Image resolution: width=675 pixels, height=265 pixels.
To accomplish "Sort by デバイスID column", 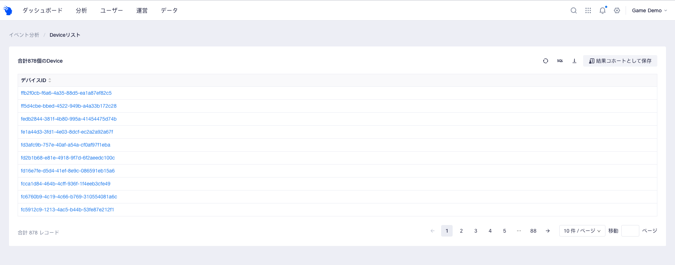I will [50, 80].
